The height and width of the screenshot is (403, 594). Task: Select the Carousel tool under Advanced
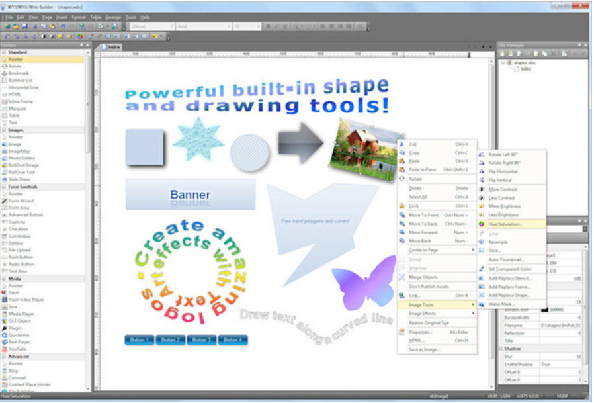(x=19, y=378)
